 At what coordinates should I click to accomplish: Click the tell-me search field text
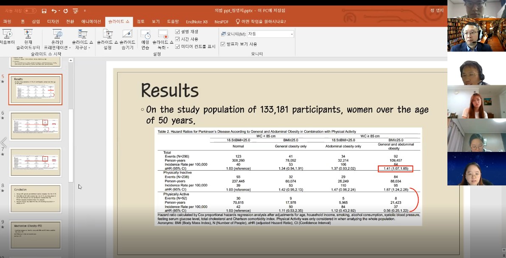tap(264, 22)
